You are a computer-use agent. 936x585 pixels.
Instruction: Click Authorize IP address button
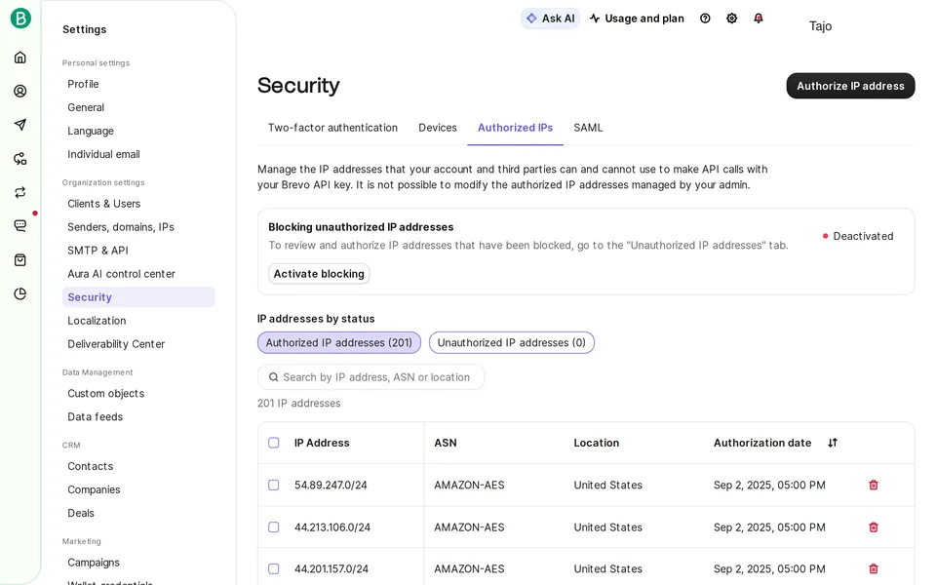tap(850, 86)
